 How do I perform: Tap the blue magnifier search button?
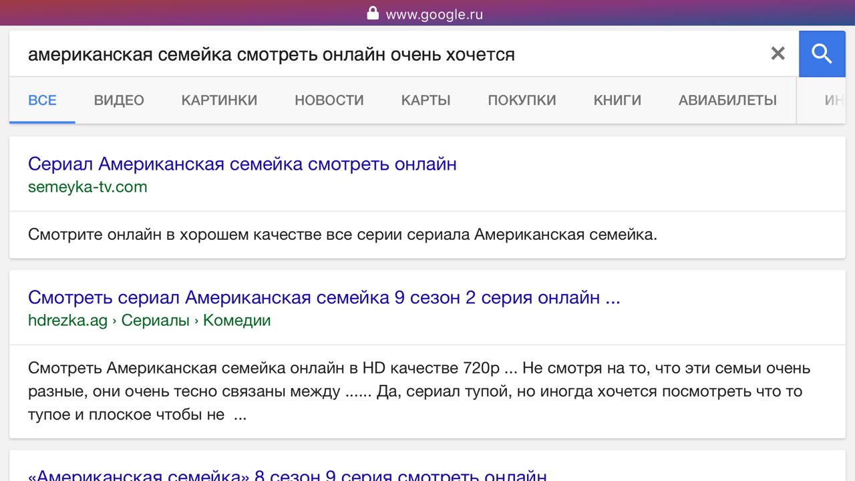[822, 53]
